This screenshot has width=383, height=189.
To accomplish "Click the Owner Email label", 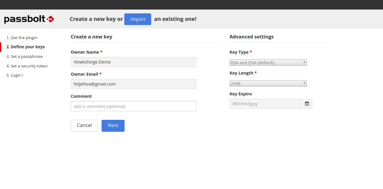I will click(85, 74).
